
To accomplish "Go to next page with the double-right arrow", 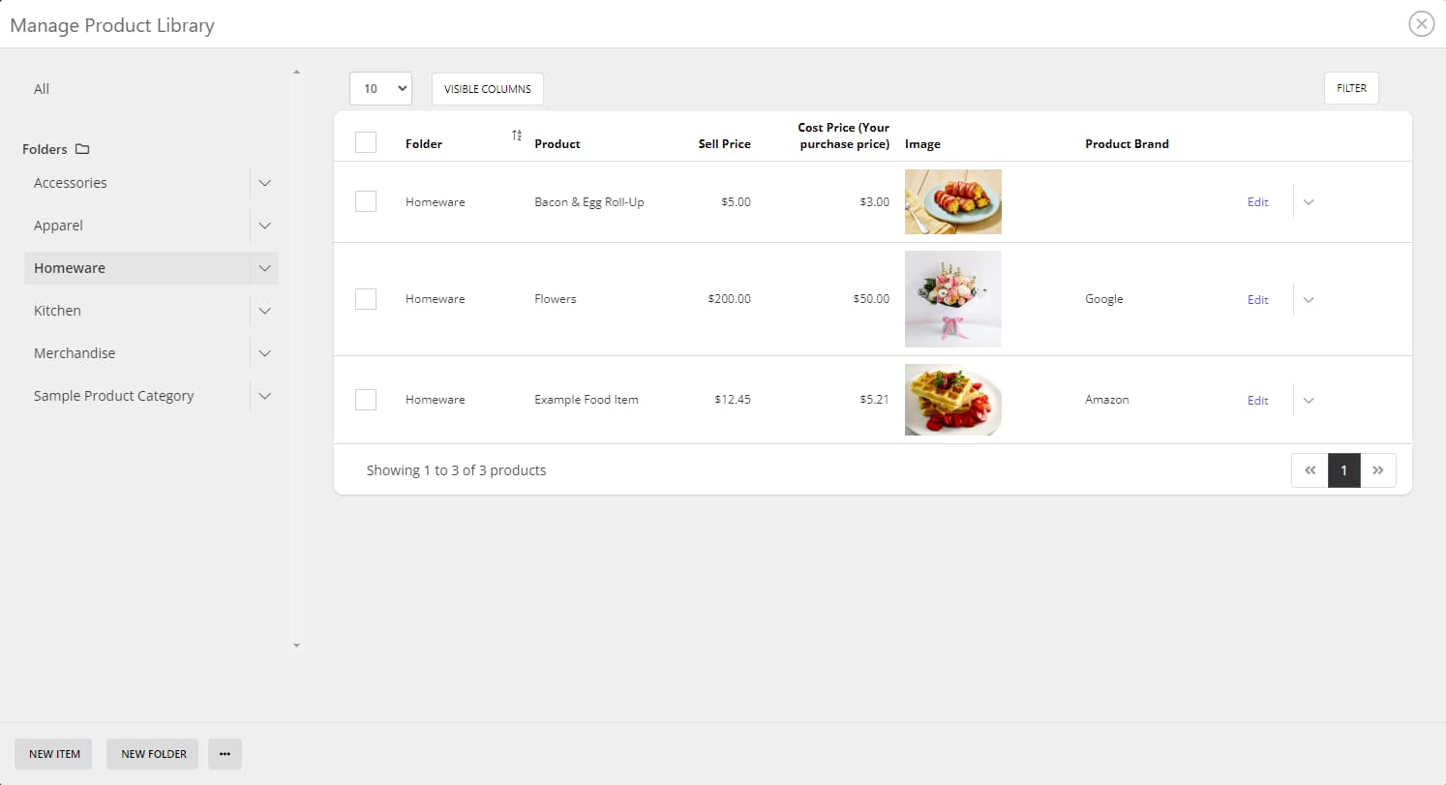I will pos(1378,470).
